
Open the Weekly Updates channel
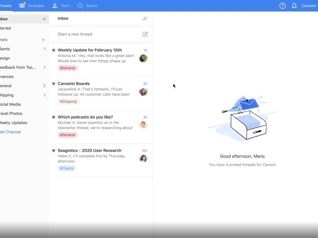[24, 123]
